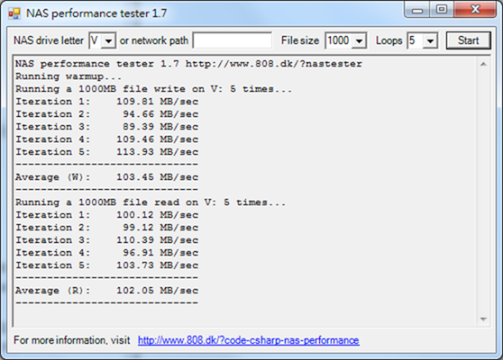Click the 'Iteration 4: 96.91 MB/sec' line
The width and height of the screenshot is (503, 360).
107,253
